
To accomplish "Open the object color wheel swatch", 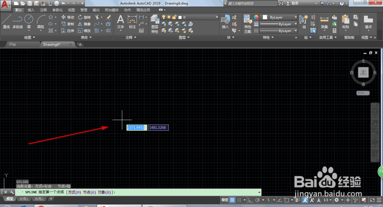I will click(x=256, y=17).
